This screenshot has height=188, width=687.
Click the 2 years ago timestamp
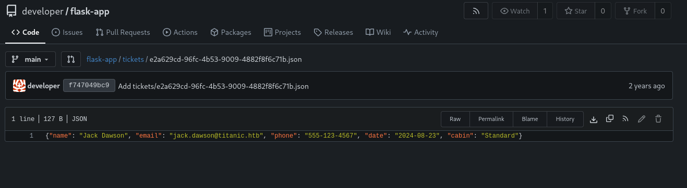(x=646, y=86)
